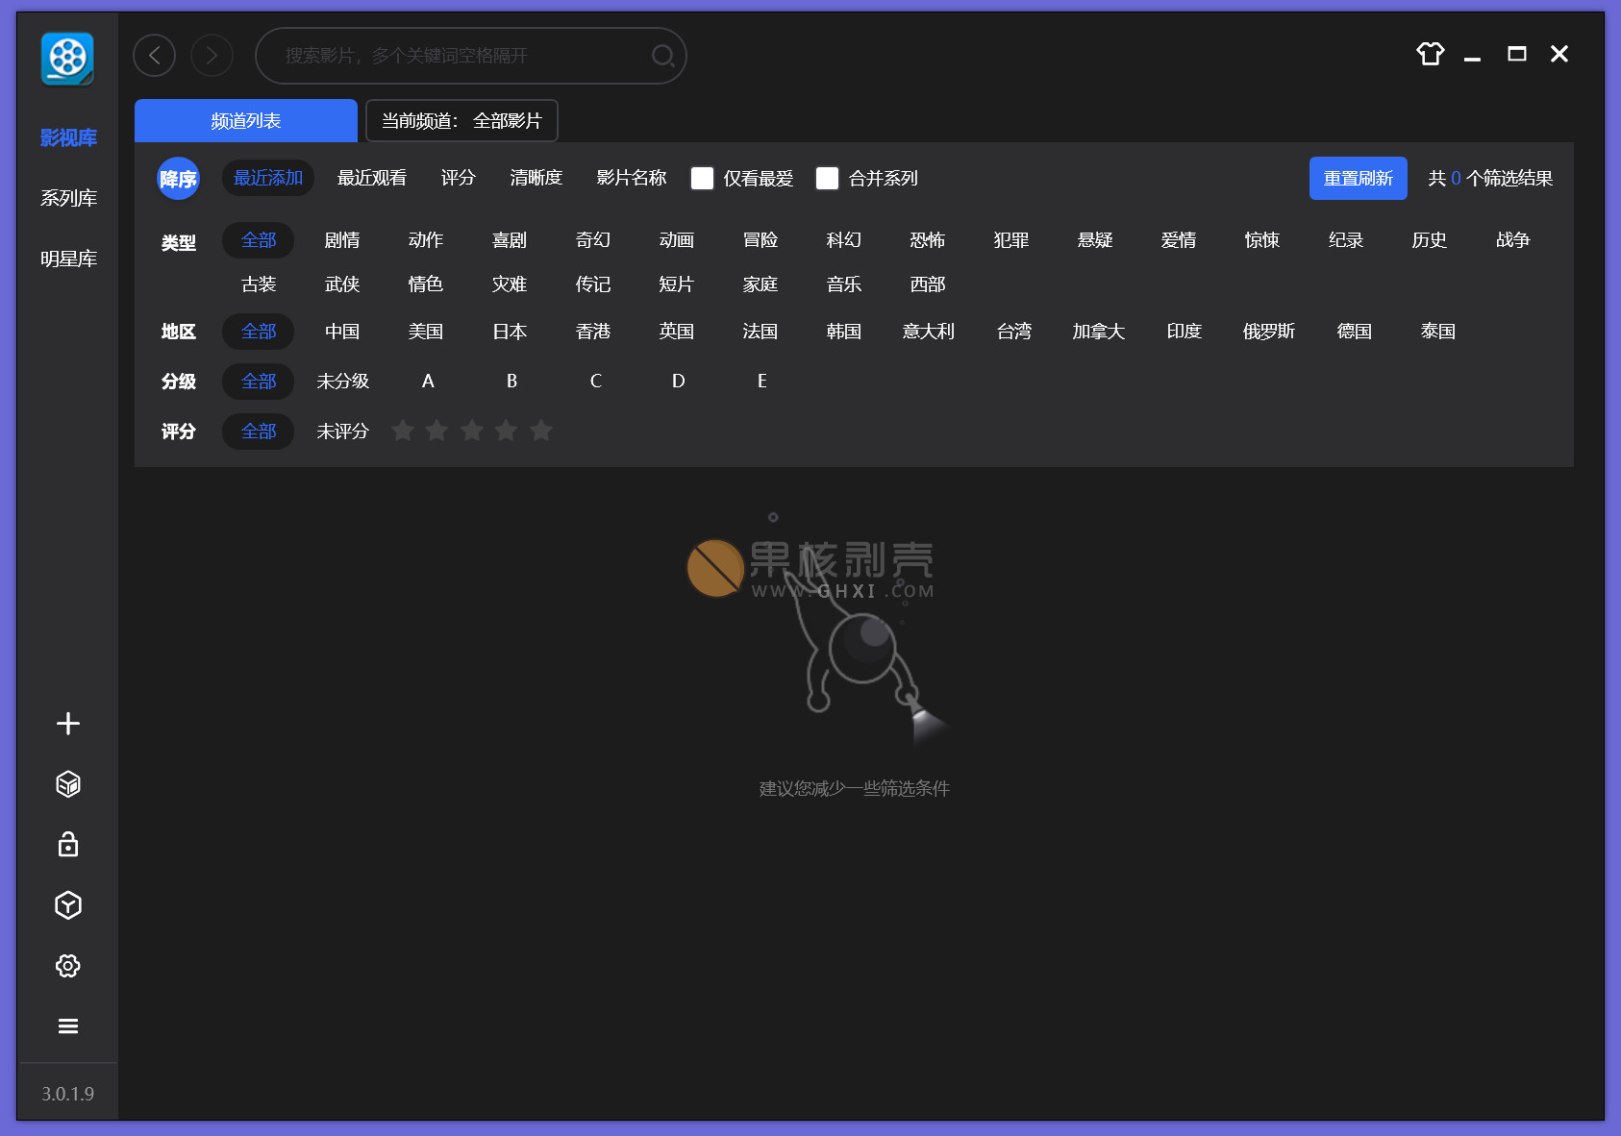Click the skin theme shirt icon

pyautogui.click(x=1430, y=54)
